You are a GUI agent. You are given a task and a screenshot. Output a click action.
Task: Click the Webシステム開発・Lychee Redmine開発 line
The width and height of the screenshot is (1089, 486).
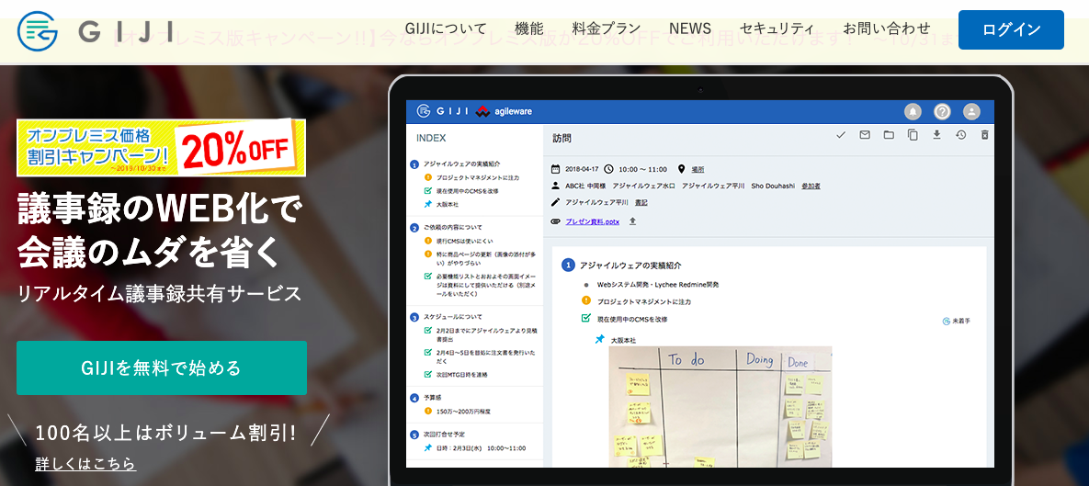click(x=658, y=285)
